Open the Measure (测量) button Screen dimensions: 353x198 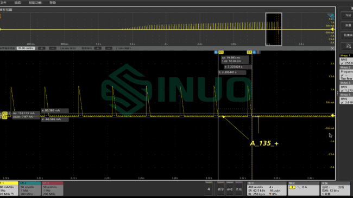pos(348,25)
